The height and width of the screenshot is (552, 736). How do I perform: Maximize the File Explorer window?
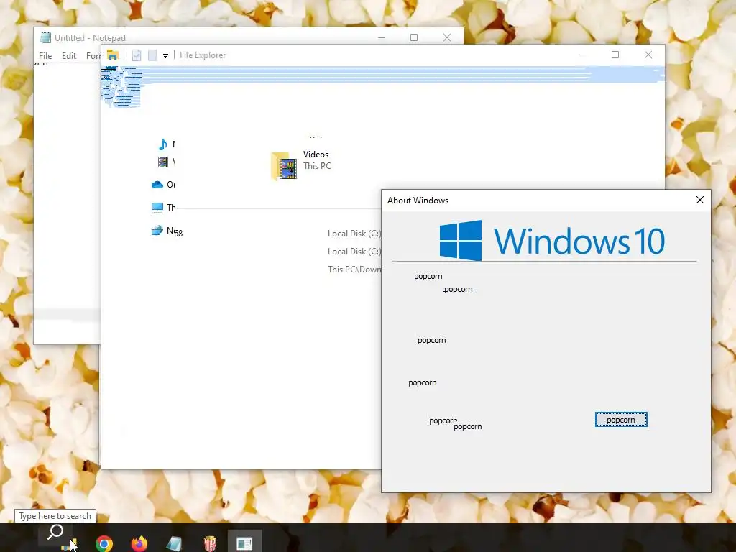(615, 55)
